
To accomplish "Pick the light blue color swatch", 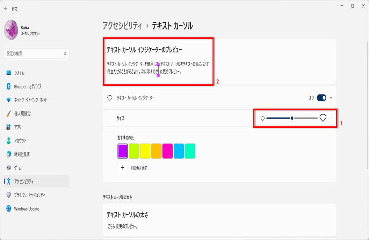I will point(178,151).
